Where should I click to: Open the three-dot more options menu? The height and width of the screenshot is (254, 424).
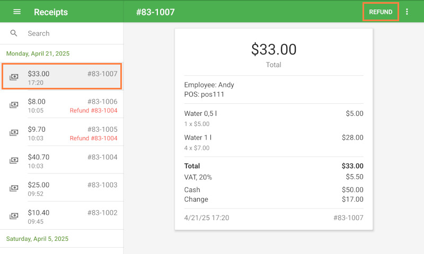click(407, 12)
